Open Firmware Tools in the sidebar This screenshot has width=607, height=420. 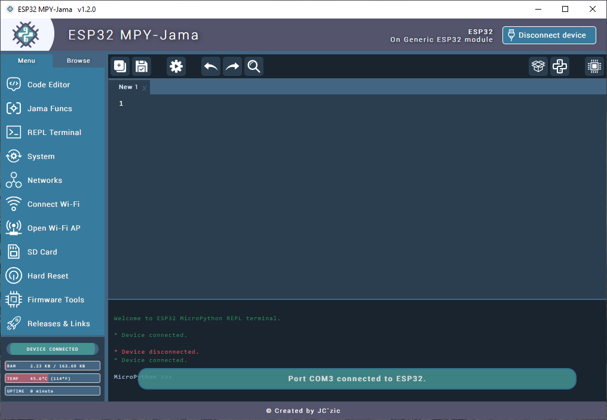[52, 299]
